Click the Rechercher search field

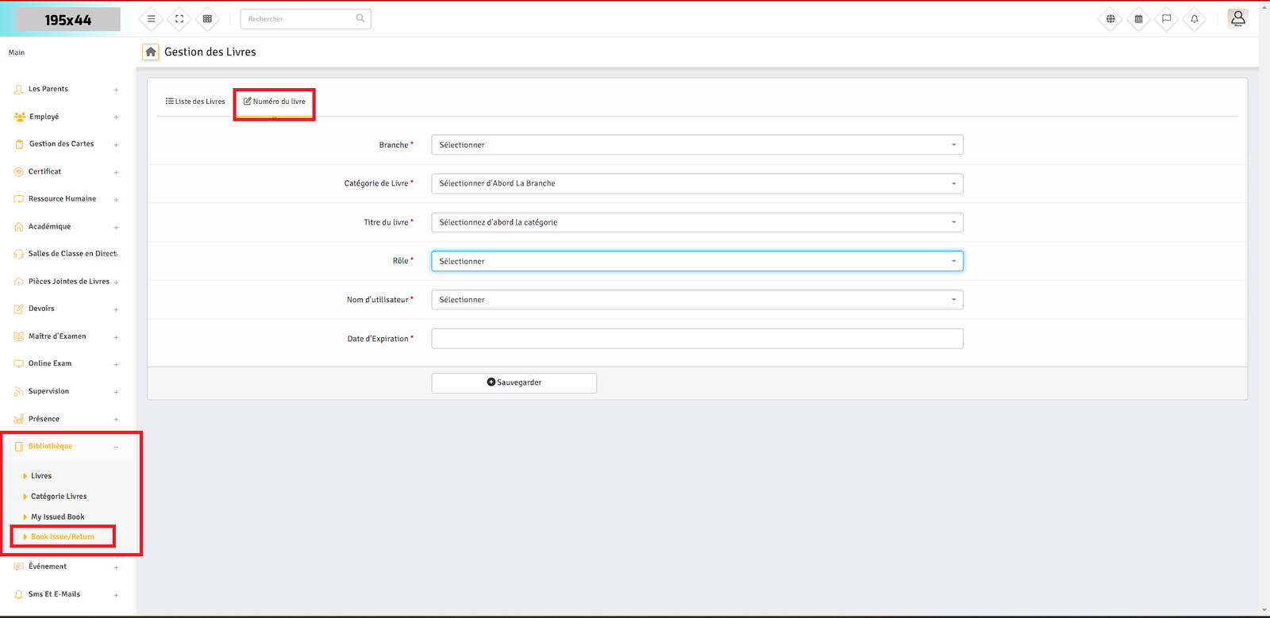300,19
